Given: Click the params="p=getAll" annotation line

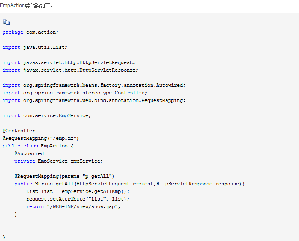Looking at the screenshot, I should click(64, 177).
